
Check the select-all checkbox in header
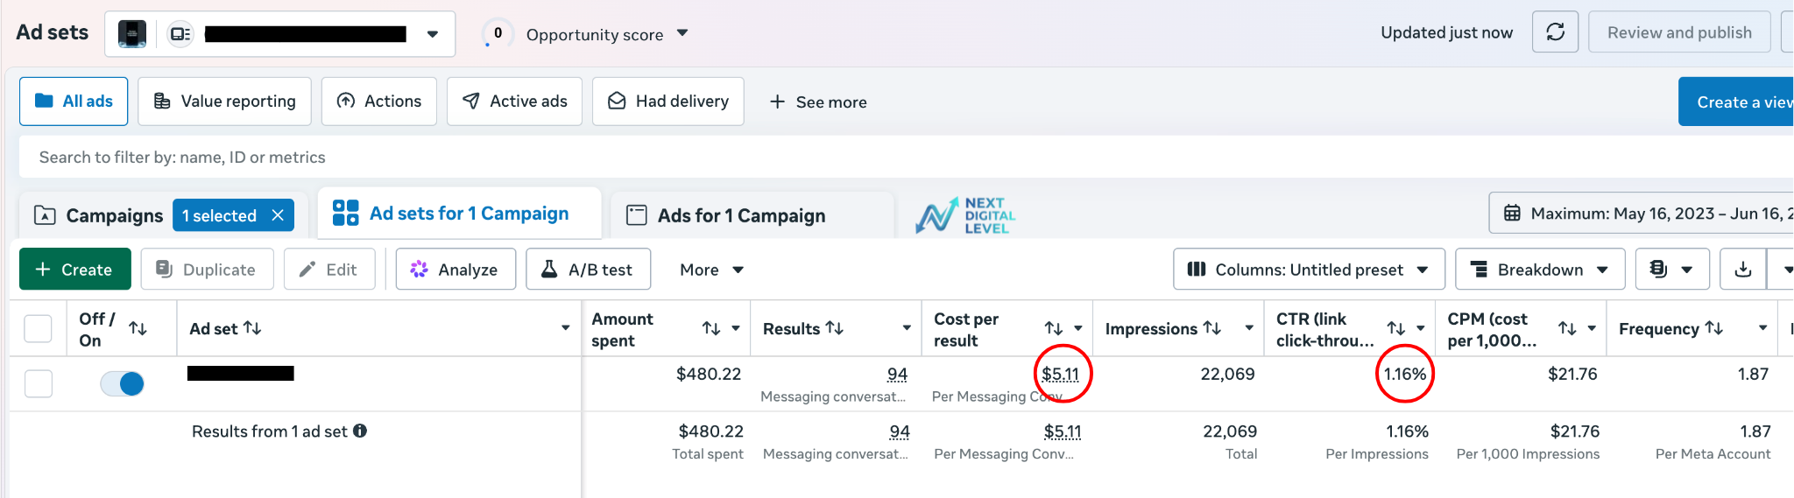(x=38, y=328)
